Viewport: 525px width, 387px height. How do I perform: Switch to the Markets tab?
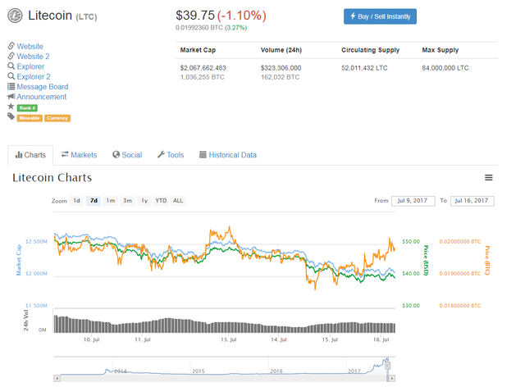(79, 155)
